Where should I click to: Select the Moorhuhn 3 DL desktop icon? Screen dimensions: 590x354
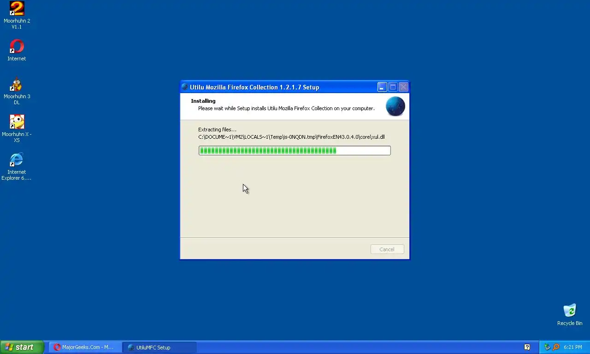pos(17,91)
